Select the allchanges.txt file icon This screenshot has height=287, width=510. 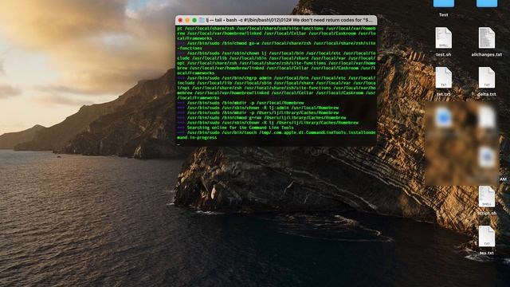(487, 38)
